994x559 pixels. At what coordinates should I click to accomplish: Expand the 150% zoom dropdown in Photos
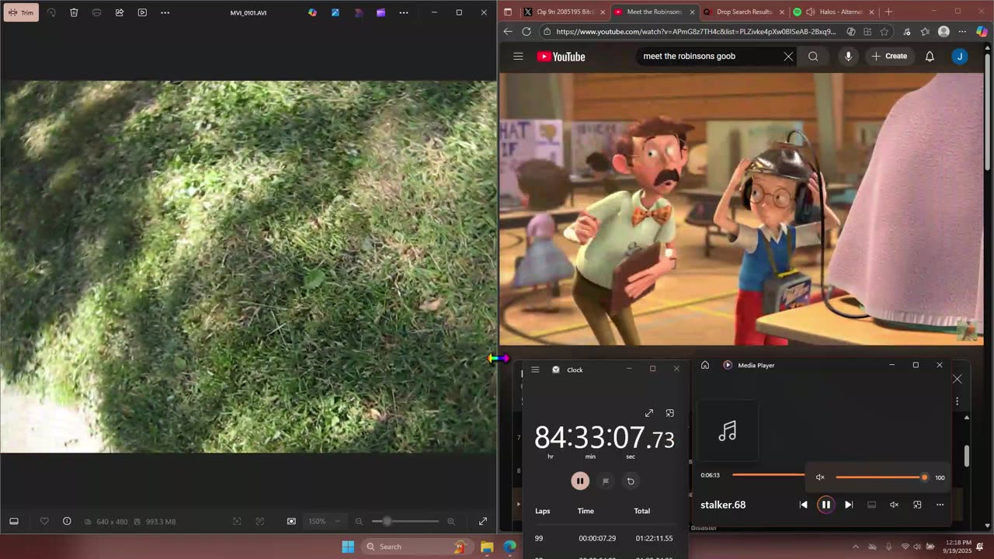tap(325, 521)
